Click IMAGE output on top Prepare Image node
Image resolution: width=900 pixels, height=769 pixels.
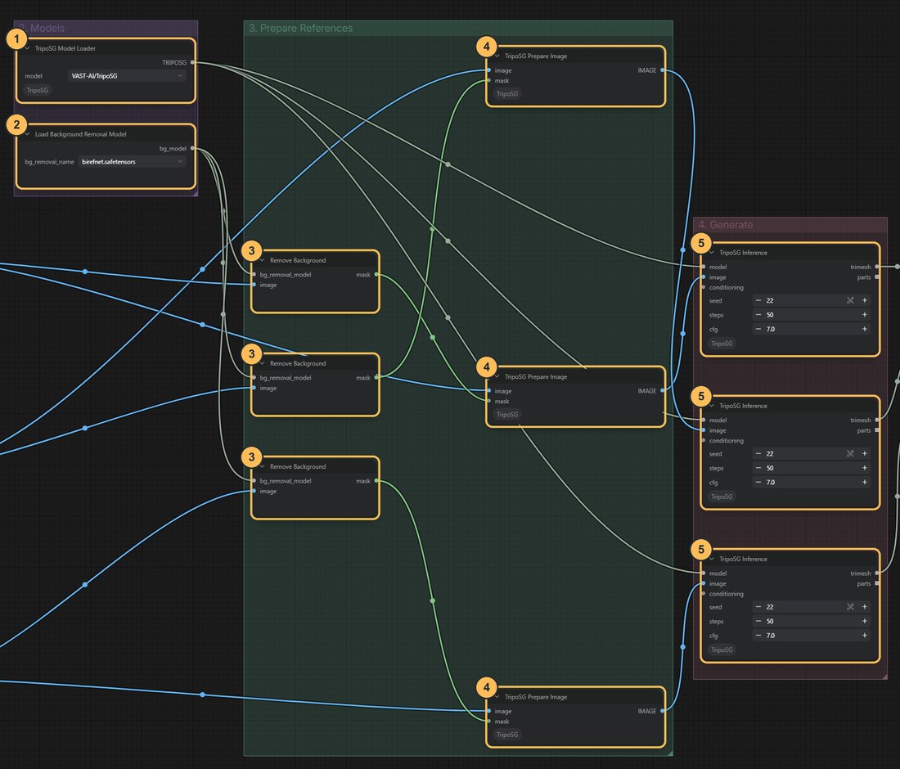663,70
